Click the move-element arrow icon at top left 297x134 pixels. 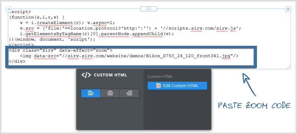click(9, 9)
